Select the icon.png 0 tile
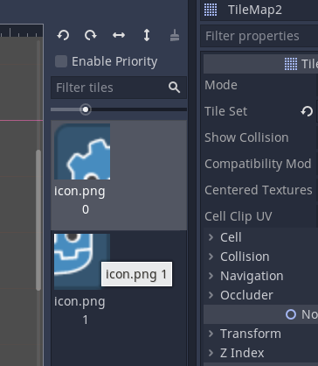The image size is (318, 366). coord(119,175)
